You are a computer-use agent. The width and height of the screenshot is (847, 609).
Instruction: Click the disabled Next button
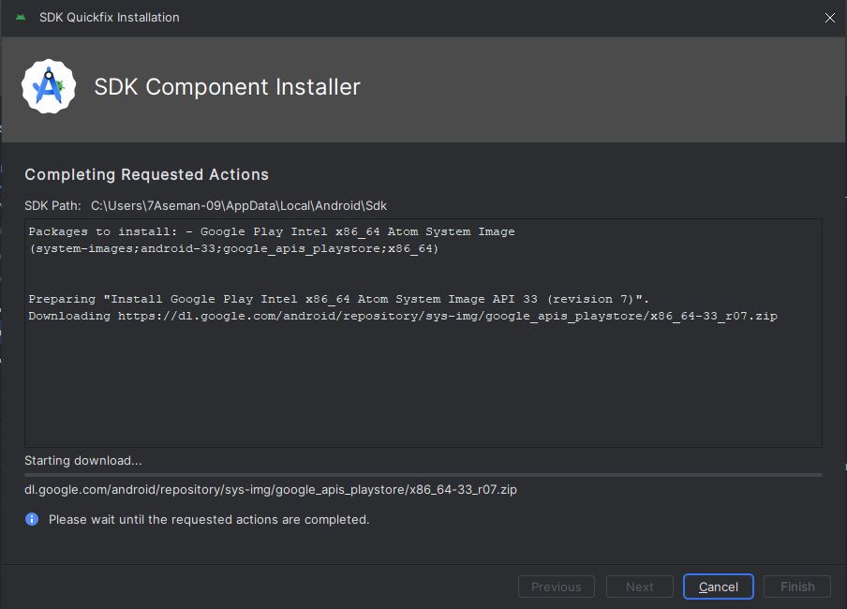click(639, 587)
